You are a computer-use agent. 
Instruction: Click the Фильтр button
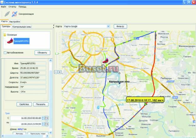coord(120,26)
